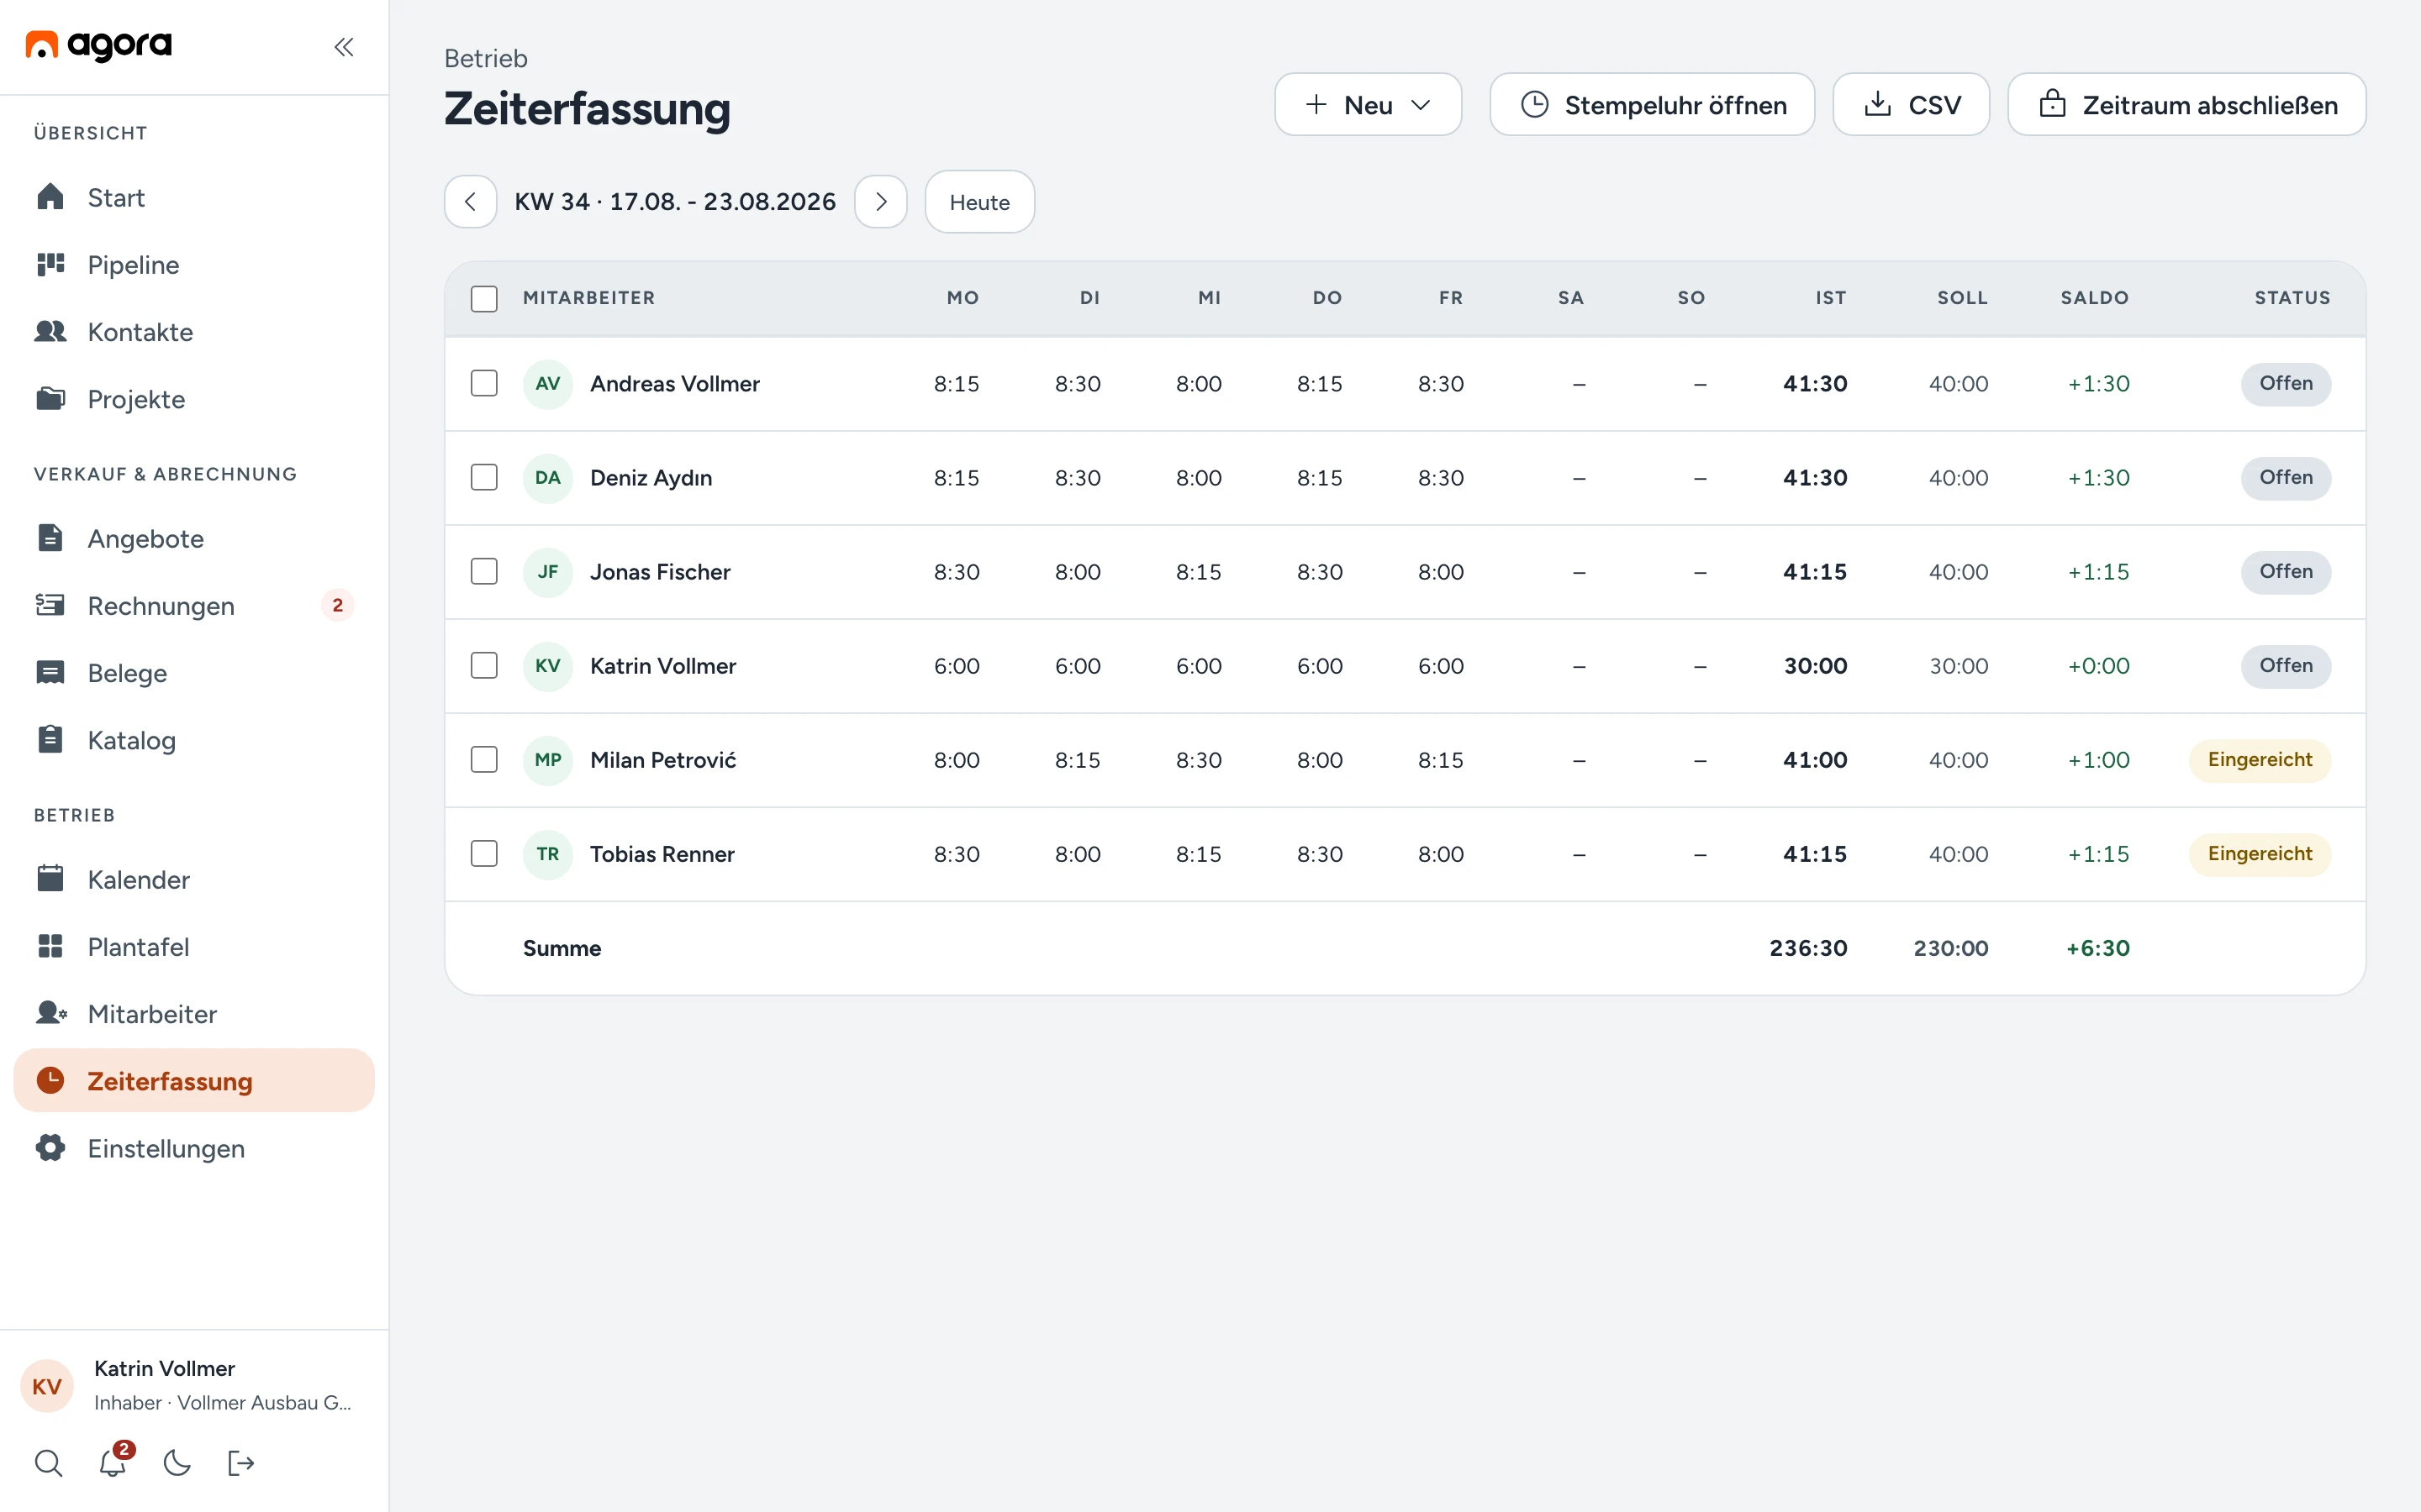Screen dimensions: 2421x1512
Task: Open Projekte folder icon
Action: [x=50, y=398]
